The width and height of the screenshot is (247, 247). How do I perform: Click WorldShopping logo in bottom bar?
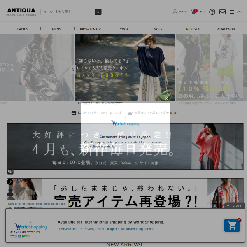click(31, 227)
